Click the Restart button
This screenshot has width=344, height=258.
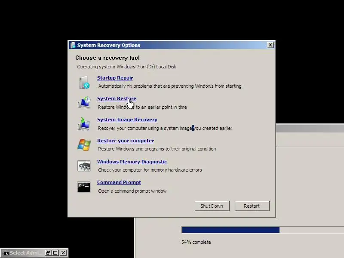pyautogui.click(x=252, y=206)
